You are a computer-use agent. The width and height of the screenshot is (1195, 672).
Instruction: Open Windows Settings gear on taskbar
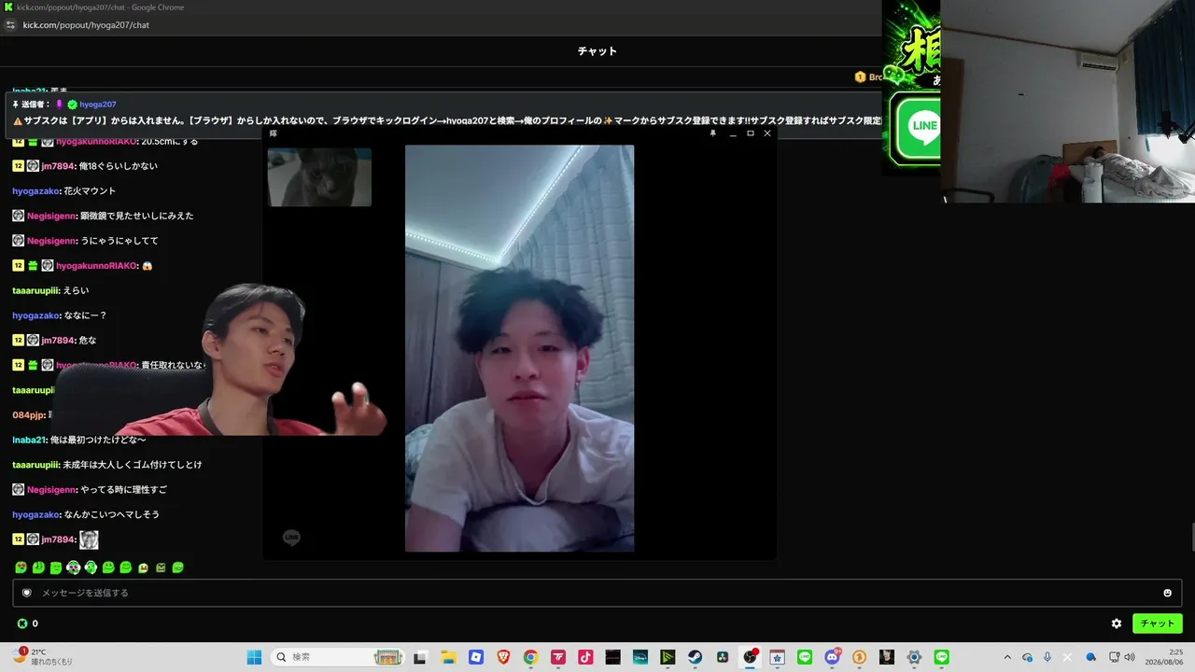pos(915,657)
